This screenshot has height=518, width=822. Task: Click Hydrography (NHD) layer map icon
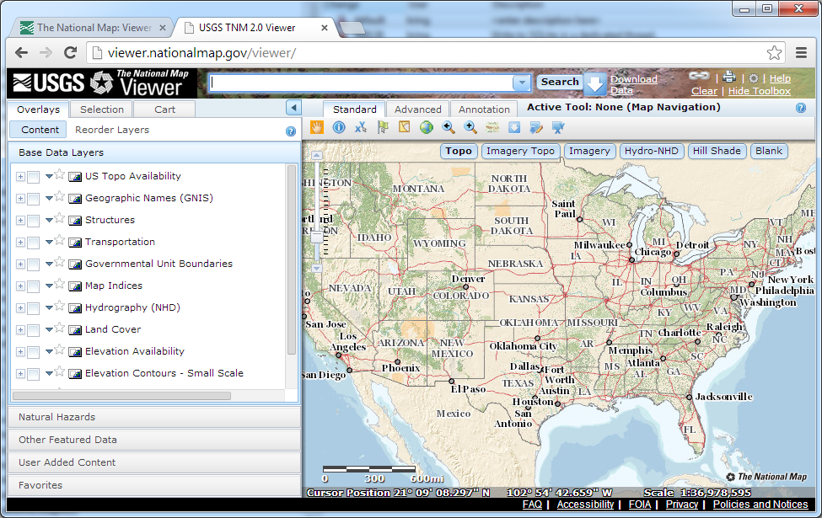pos(75,308)
